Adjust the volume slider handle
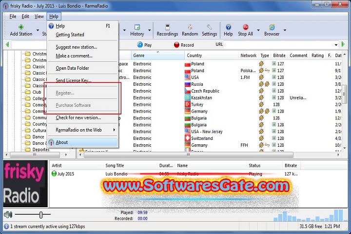Viewport: 351px width, 234px height. [41, 214]
